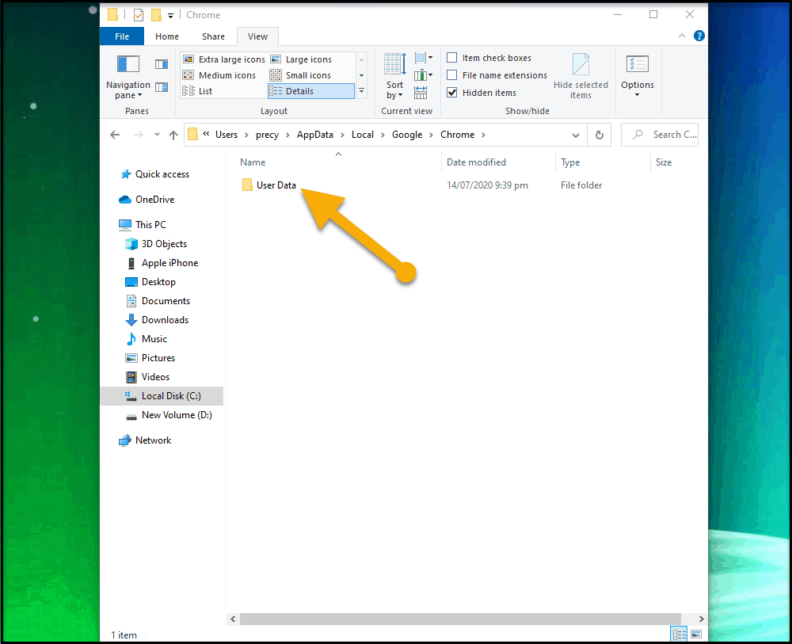The image size is (792, 644).
Task: Open address bar history dropdown
Action: 575,135
